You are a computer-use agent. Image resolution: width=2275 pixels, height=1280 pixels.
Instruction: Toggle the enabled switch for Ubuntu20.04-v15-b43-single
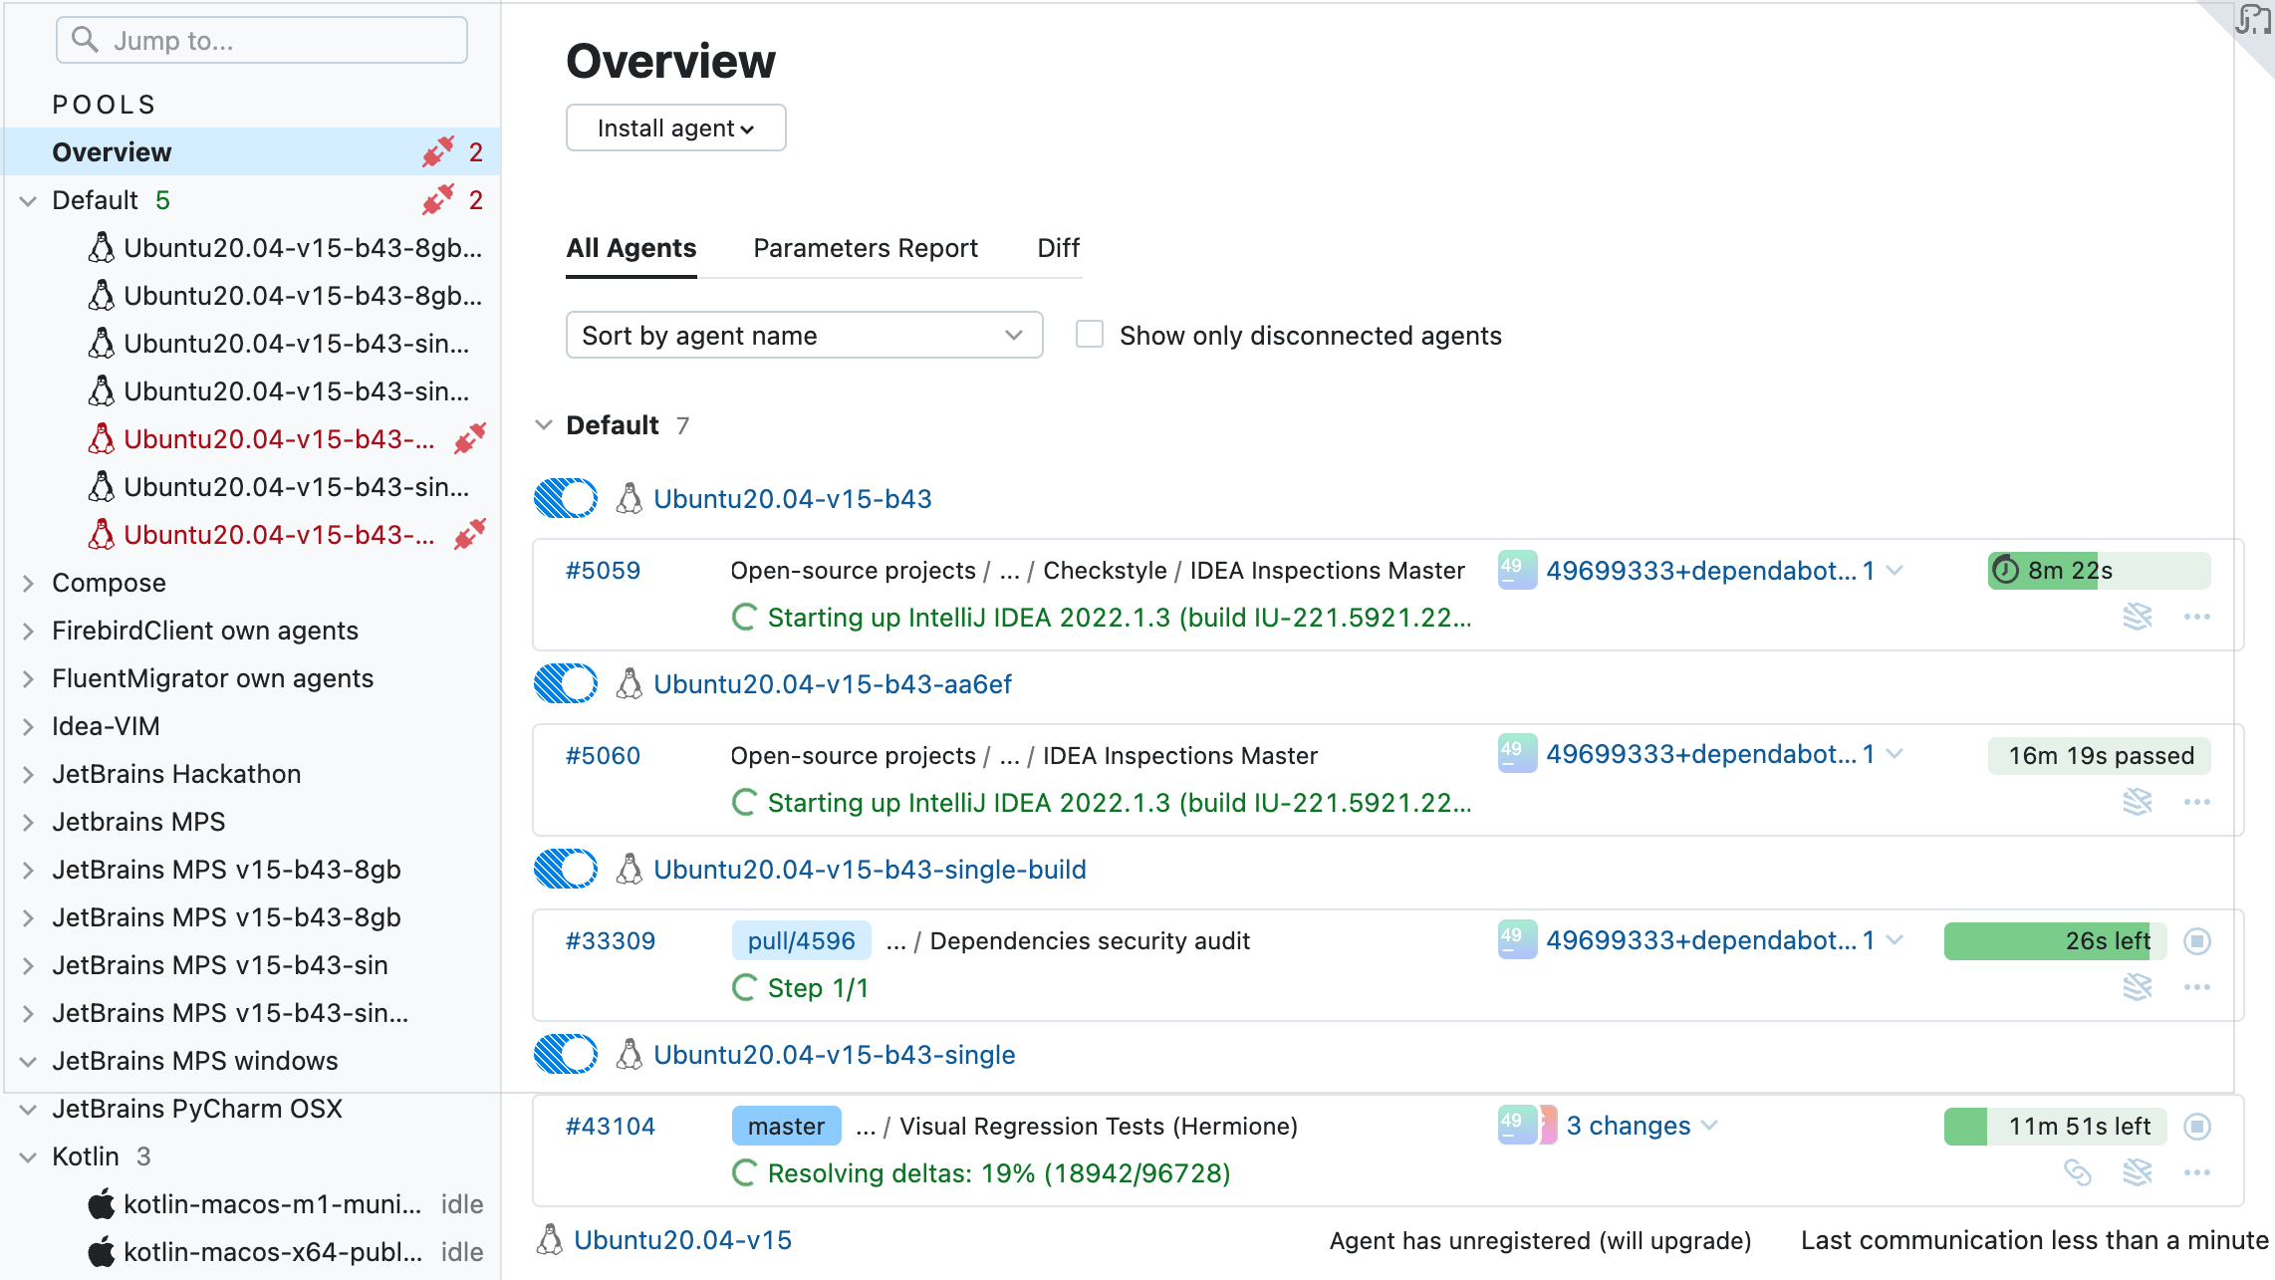pyautogui.click(x=565, y=1053)
